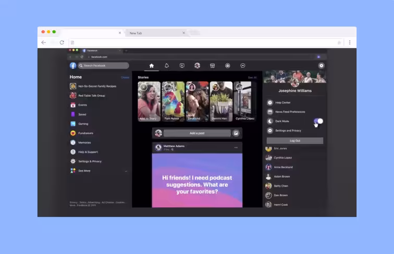Click the Search Facebook field

104,66
